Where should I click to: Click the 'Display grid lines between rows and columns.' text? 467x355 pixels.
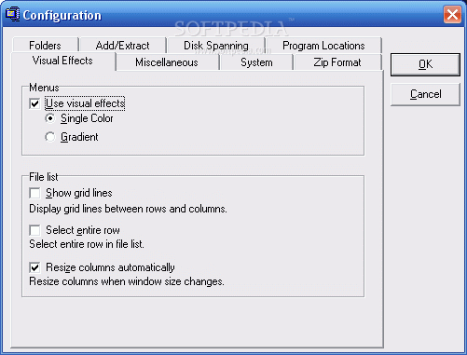(128, 209)
